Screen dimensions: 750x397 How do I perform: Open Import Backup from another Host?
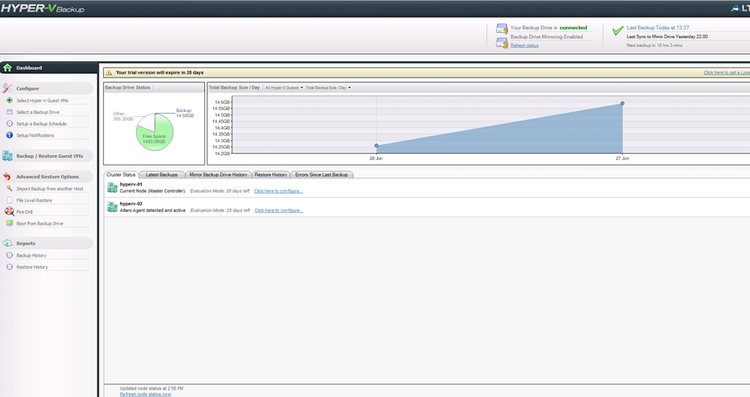coord(50,189)
